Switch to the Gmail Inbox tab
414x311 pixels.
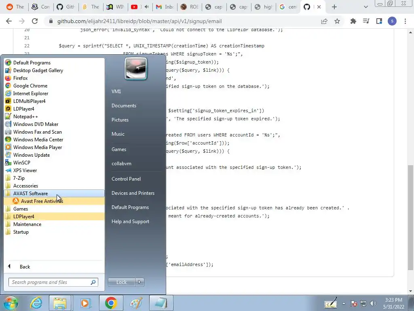165,7
